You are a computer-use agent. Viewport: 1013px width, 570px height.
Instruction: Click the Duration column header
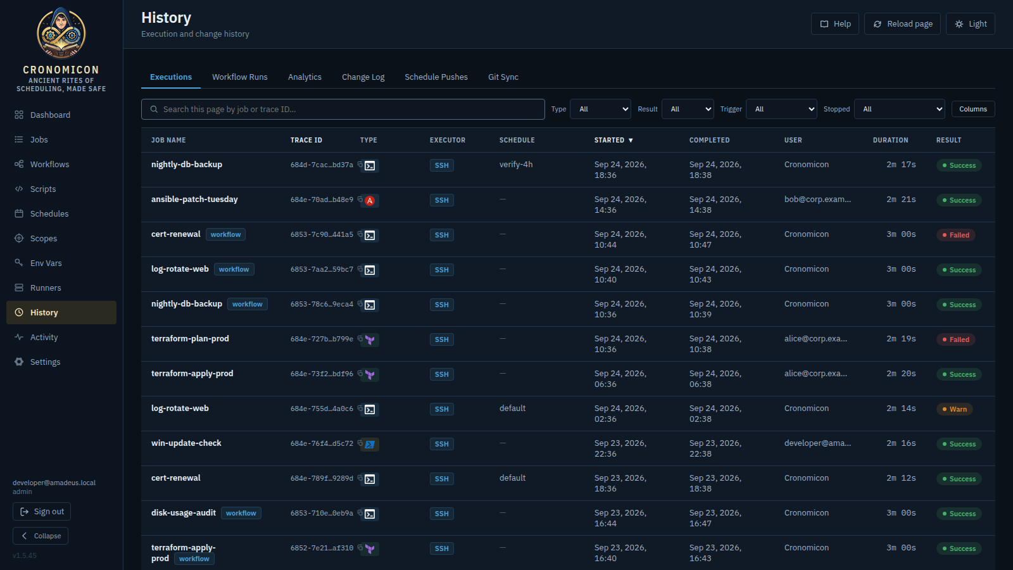click(x=890, y=140)
